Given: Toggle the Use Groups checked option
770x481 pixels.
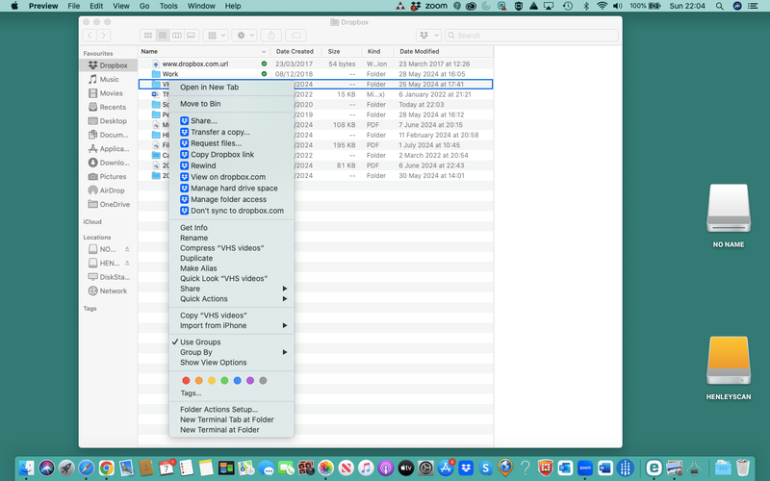Looking at the screenshot, I should pos(200,342).
